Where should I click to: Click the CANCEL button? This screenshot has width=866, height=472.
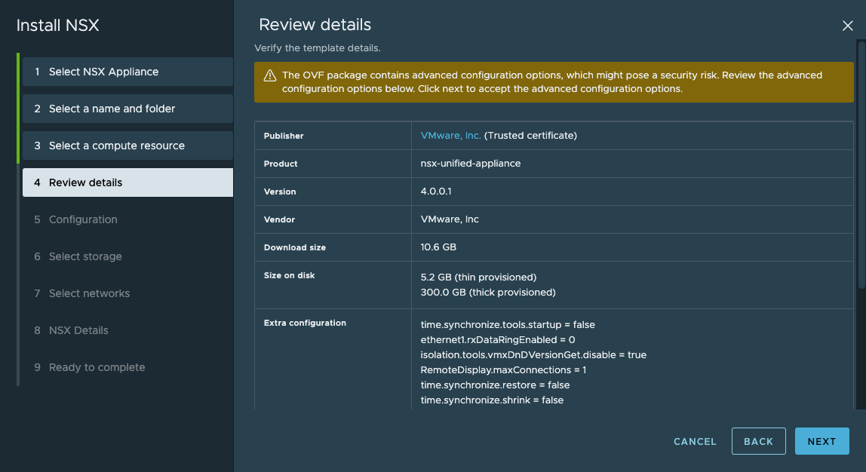[x=695, y=441]
